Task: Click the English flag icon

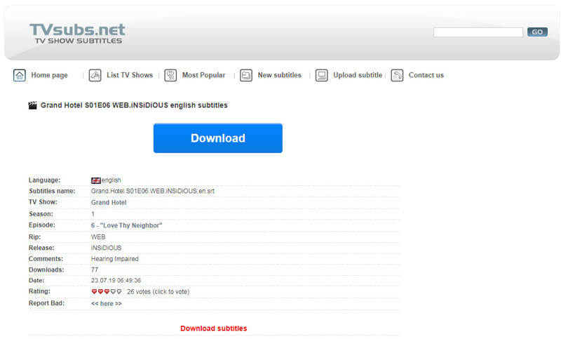Action: 96,180
